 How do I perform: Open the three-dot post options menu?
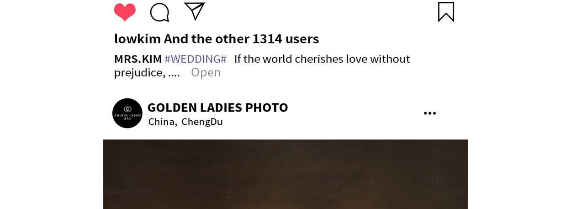click(430, 113)
